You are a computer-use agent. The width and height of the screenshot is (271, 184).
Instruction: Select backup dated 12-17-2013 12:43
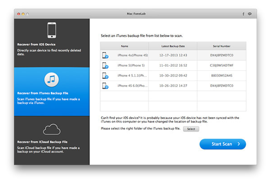173,56
